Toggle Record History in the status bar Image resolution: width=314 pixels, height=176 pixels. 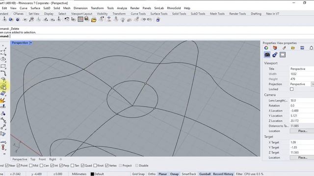coord(223,174)
